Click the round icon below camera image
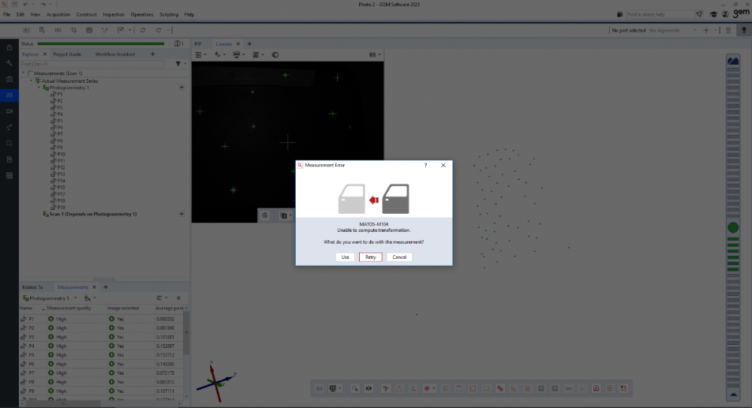752x408 pixels. pos(265,215)
